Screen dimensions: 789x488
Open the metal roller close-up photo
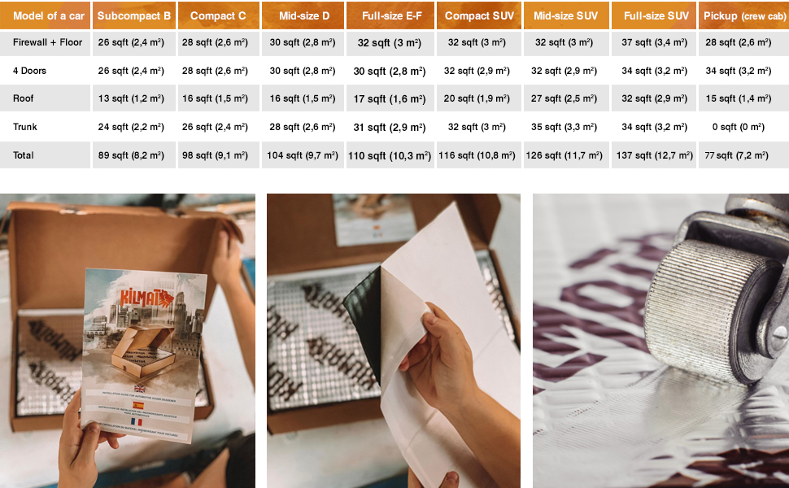click(x=660, y=341)
